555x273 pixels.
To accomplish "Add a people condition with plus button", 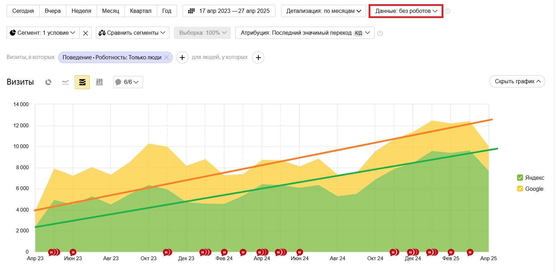I will pos(258,58).
